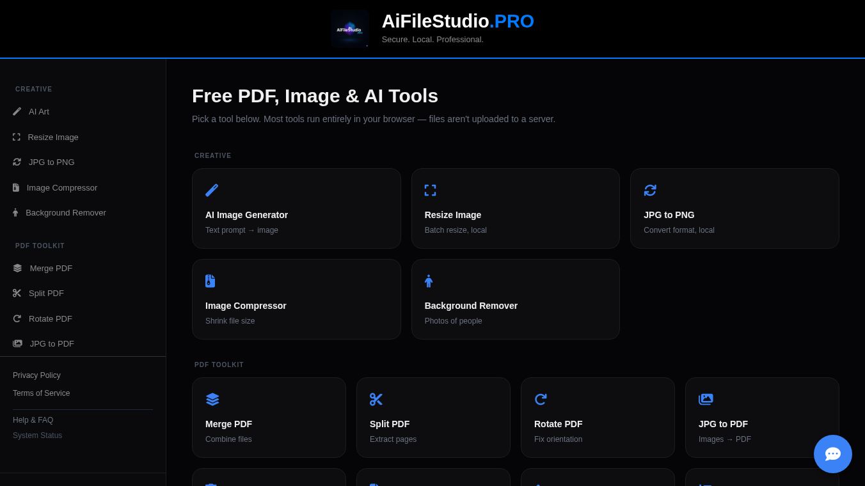Click the Resize Image expand icon in sidebar

click(17, 137)
